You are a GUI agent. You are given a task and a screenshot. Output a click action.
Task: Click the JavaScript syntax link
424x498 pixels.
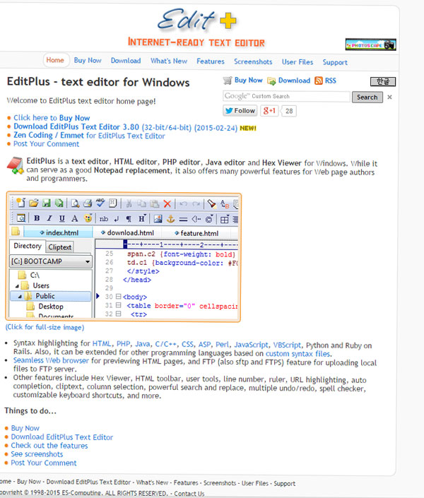pos(251,345)
